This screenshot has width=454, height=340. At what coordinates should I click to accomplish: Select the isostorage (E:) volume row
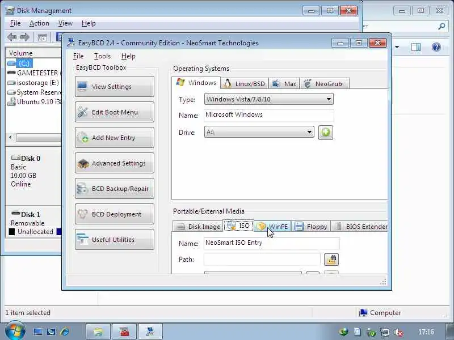tap(34, 83)
